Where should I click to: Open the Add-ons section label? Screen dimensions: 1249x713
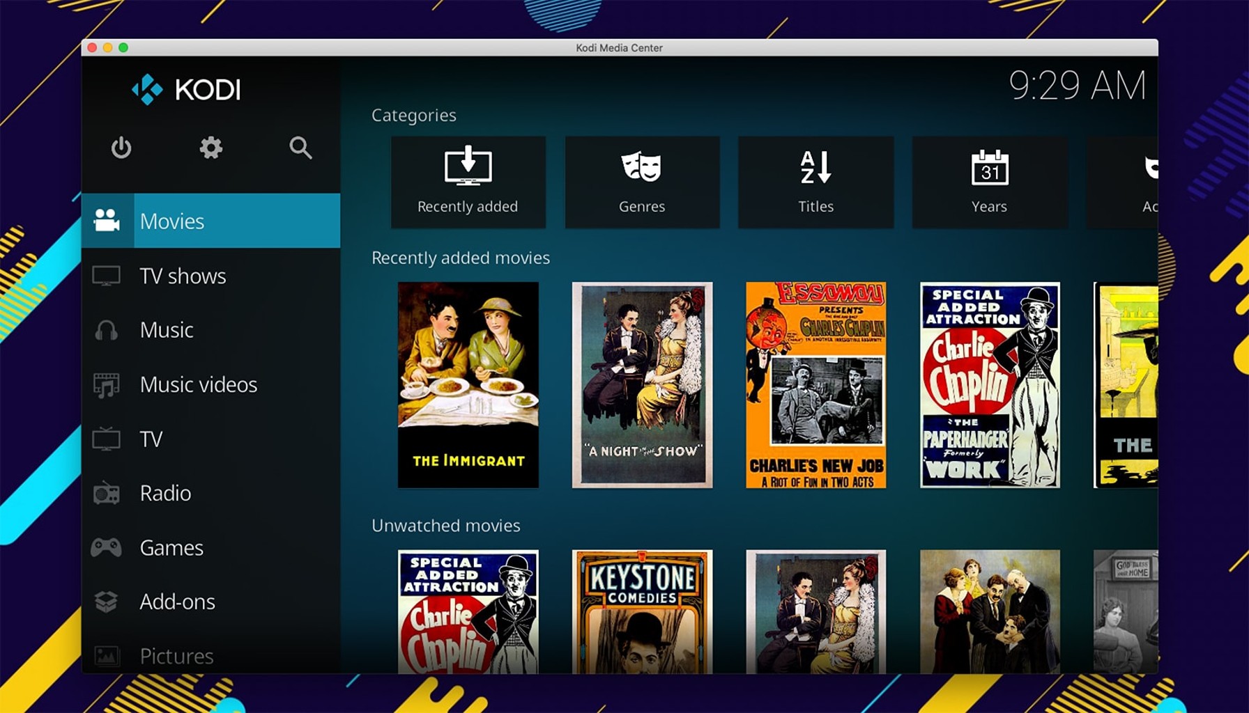[177, 602]
